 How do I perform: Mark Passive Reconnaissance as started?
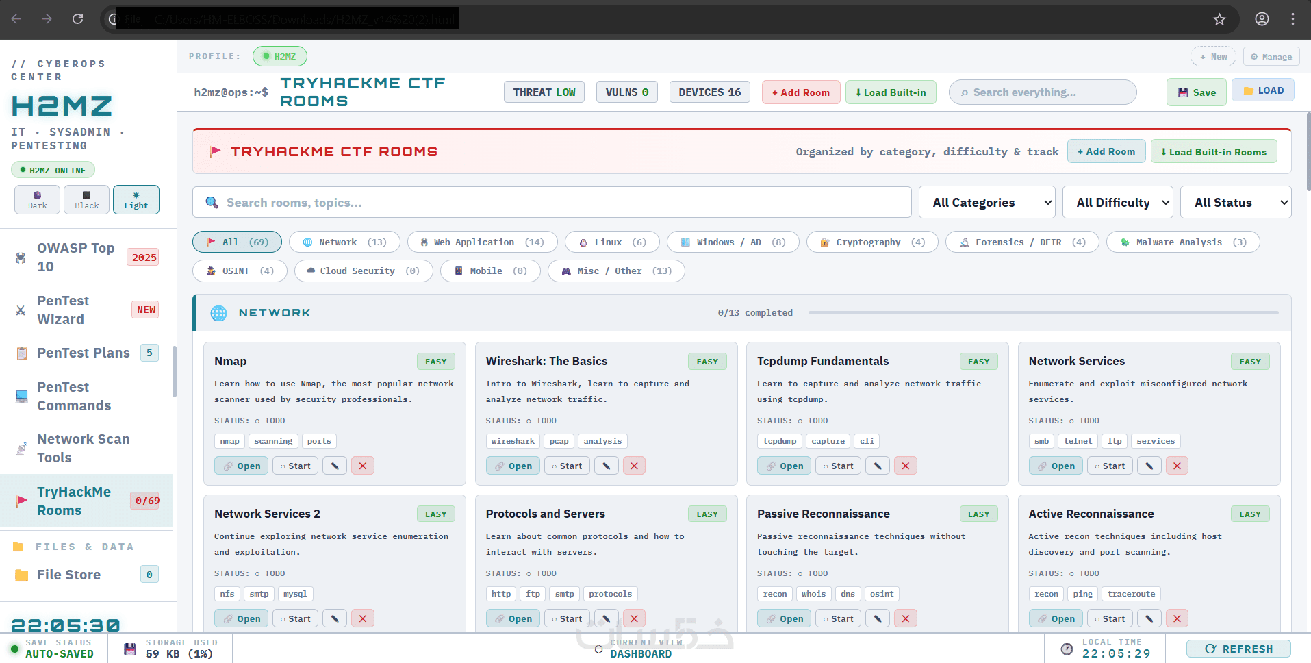838,618
